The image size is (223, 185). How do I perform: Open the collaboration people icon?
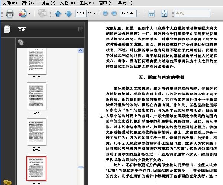point(23,13)
